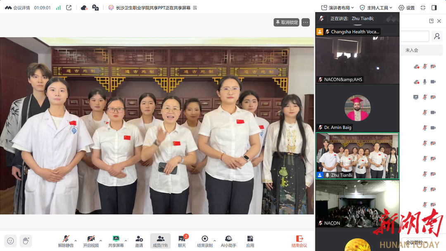Click the 解除静音 (unmute) microphone icon
446x251 pixels.
pos(66,239)
